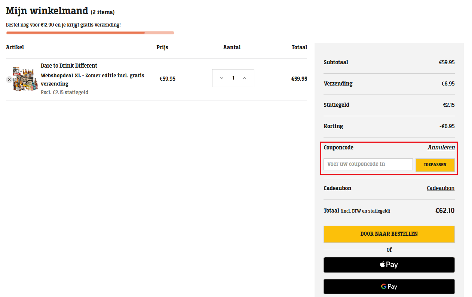
Task: Cancel coupon via the Annuleren link
Action: [x=441, y=148]
